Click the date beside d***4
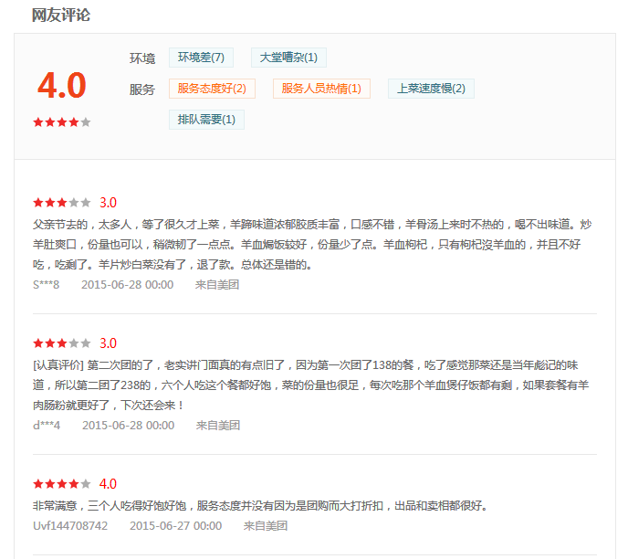 (128, 426)
